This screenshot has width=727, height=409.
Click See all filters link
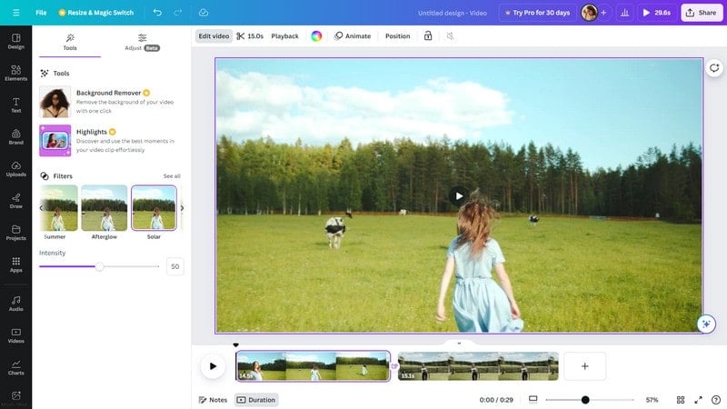(x=172, y=176)
